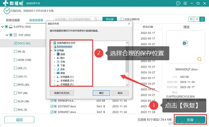Collapse the 文件 (302) tree node
The height and width of the screenshot is (127, 209).
pos(7,35)
